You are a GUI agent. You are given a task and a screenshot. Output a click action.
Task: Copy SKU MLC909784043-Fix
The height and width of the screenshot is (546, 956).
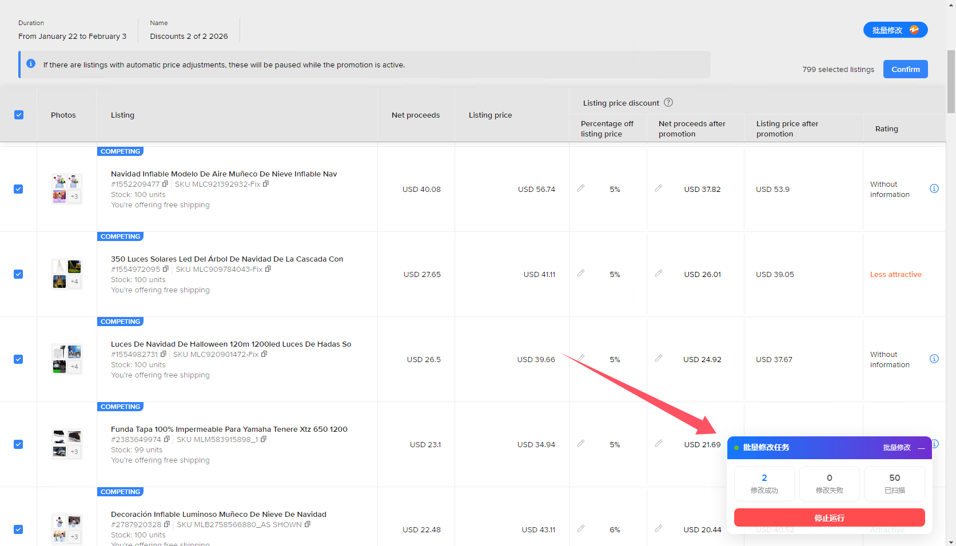[268, 269]
